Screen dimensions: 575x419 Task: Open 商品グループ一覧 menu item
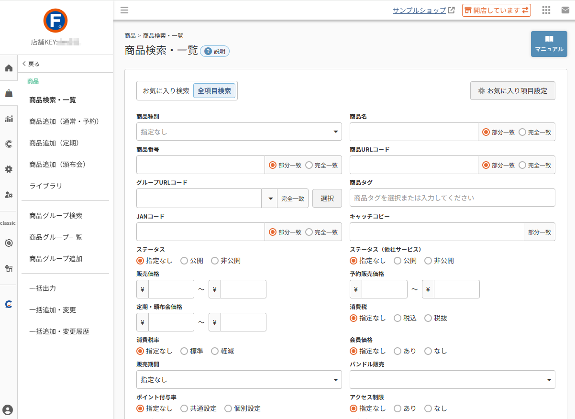pos(56,237)
